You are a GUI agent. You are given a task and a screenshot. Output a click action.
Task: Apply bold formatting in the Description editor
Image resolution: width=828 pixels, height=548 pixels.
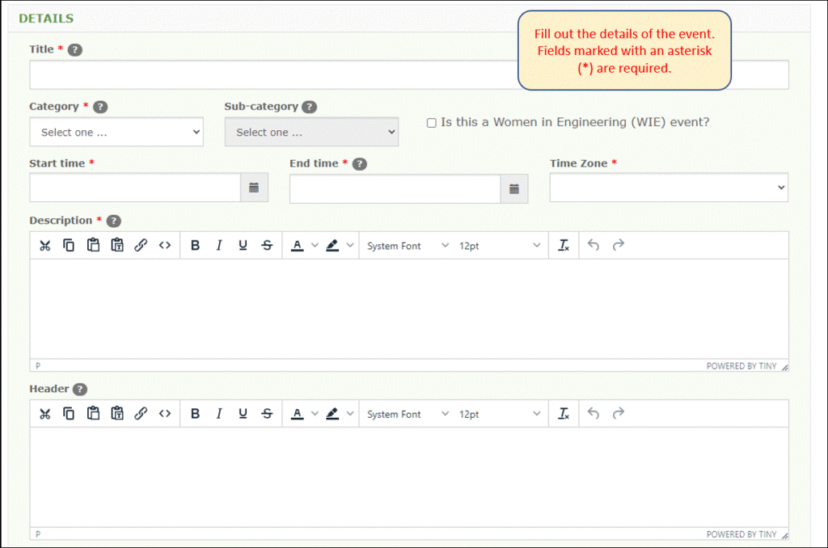(195, 244)
